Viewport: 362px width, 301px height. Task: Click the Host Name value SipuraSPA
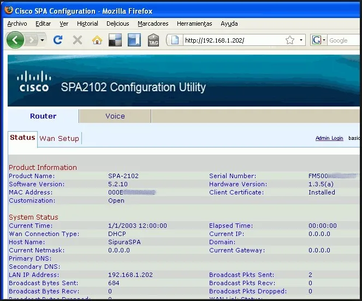click(x=124, y=242)
